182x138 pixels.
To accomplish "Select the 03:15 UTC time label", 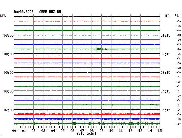I will pos(165,73).
